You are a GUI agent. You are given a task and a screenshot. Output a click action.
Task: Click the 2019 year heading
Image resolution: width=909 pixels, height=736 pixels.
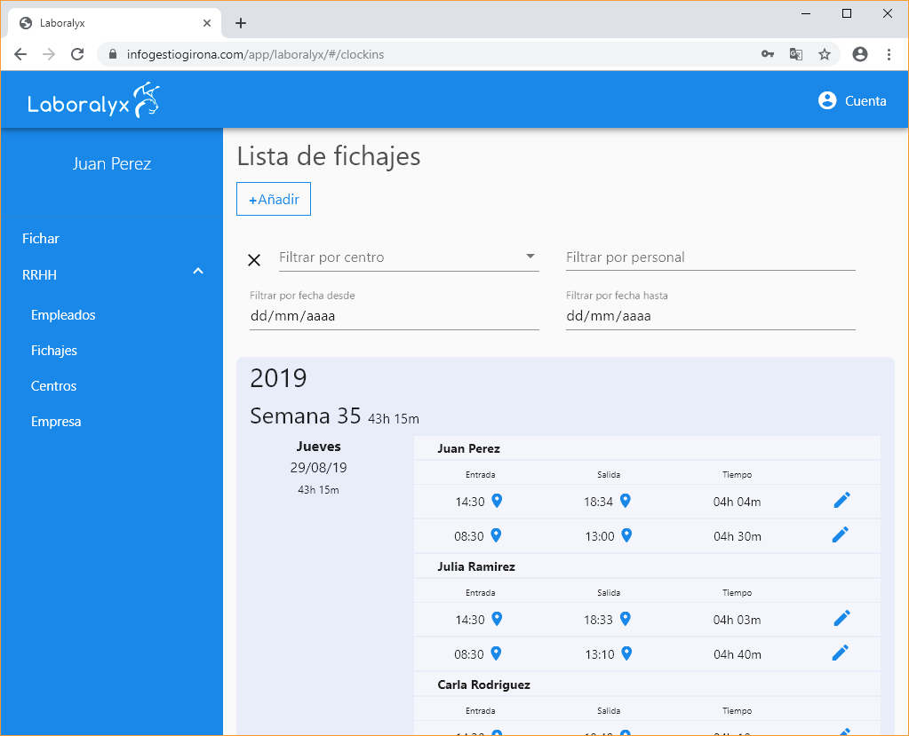278,378
